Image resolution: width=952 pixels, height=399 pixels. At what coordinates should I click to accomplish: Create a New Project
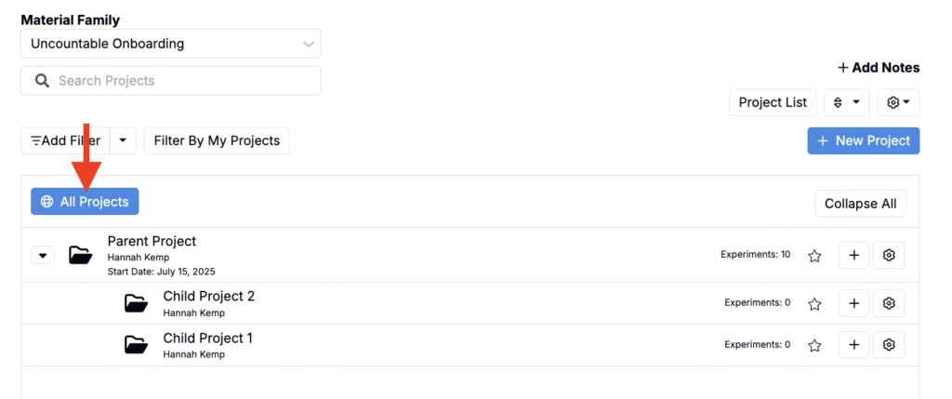point(864,141)
